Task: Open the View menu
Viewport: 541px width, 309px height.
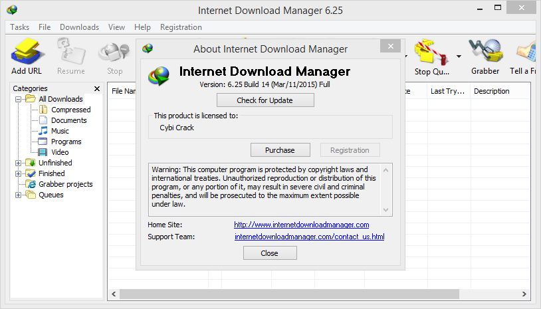Action: click(x=116, y=27)
